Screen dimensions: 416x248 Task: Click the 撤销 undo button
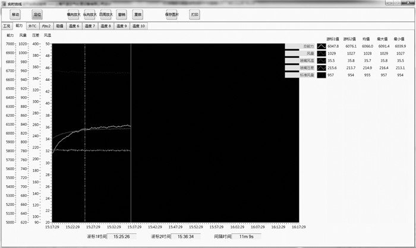point(121,15)
